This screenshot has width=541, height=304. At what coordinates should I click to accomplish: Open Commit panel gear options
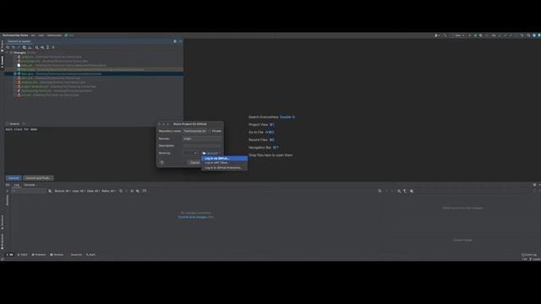(175, 41)
